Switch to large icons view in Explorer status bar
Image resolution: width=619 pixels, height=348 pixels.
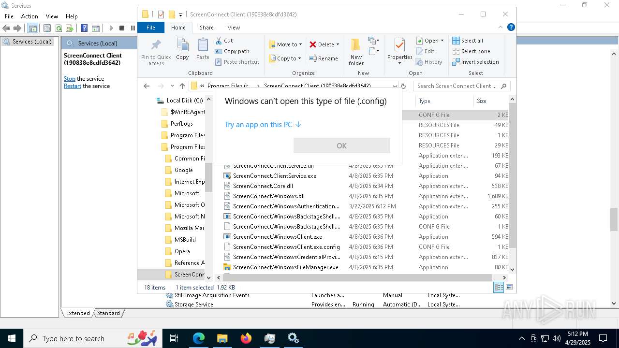[509, 287]
